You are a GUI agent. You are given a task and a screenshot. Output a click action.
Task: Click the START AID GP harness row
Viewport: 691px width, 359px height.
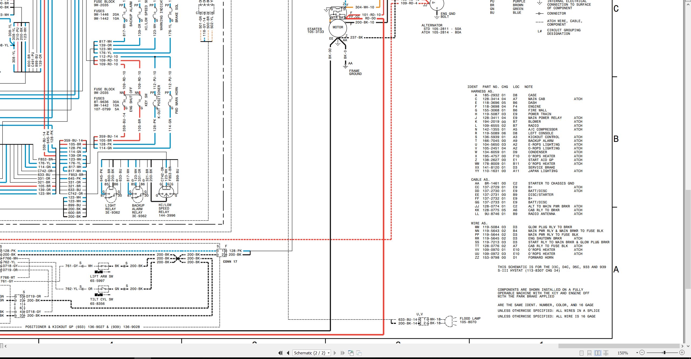pos(528,160)
